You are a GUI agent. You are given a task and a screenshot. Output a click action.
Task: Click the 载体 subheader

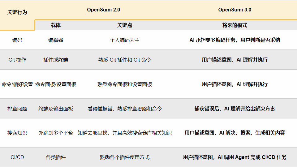[x=56, y=25]
